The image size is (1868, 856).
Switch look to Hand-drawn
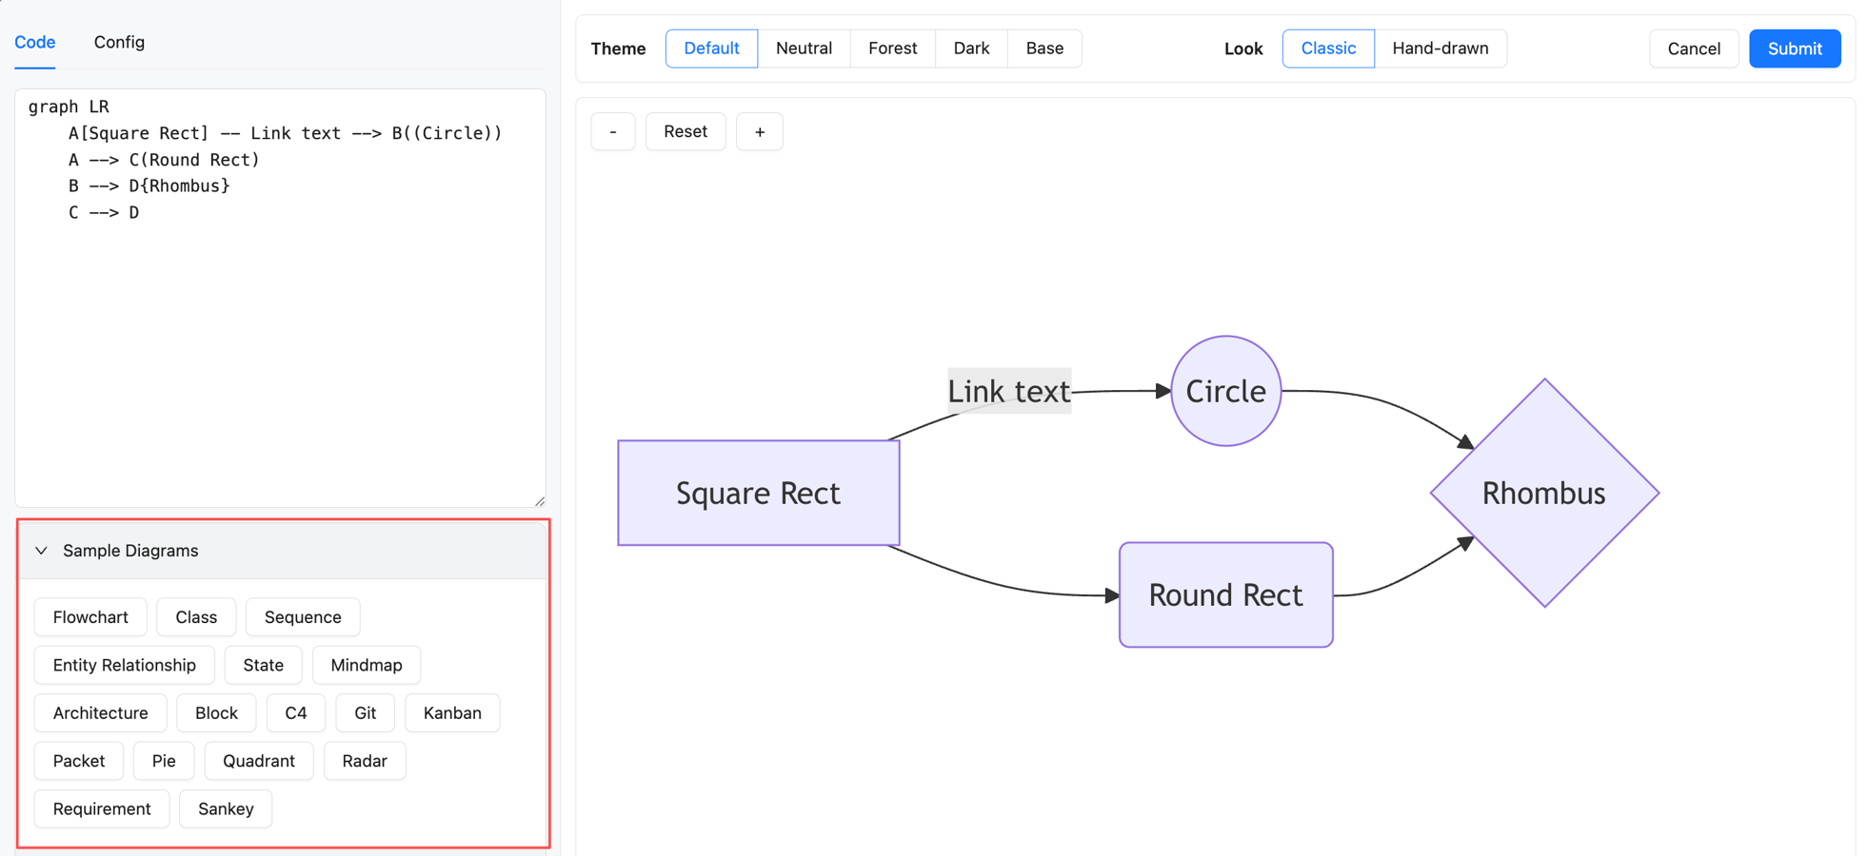coord(1440,49)
